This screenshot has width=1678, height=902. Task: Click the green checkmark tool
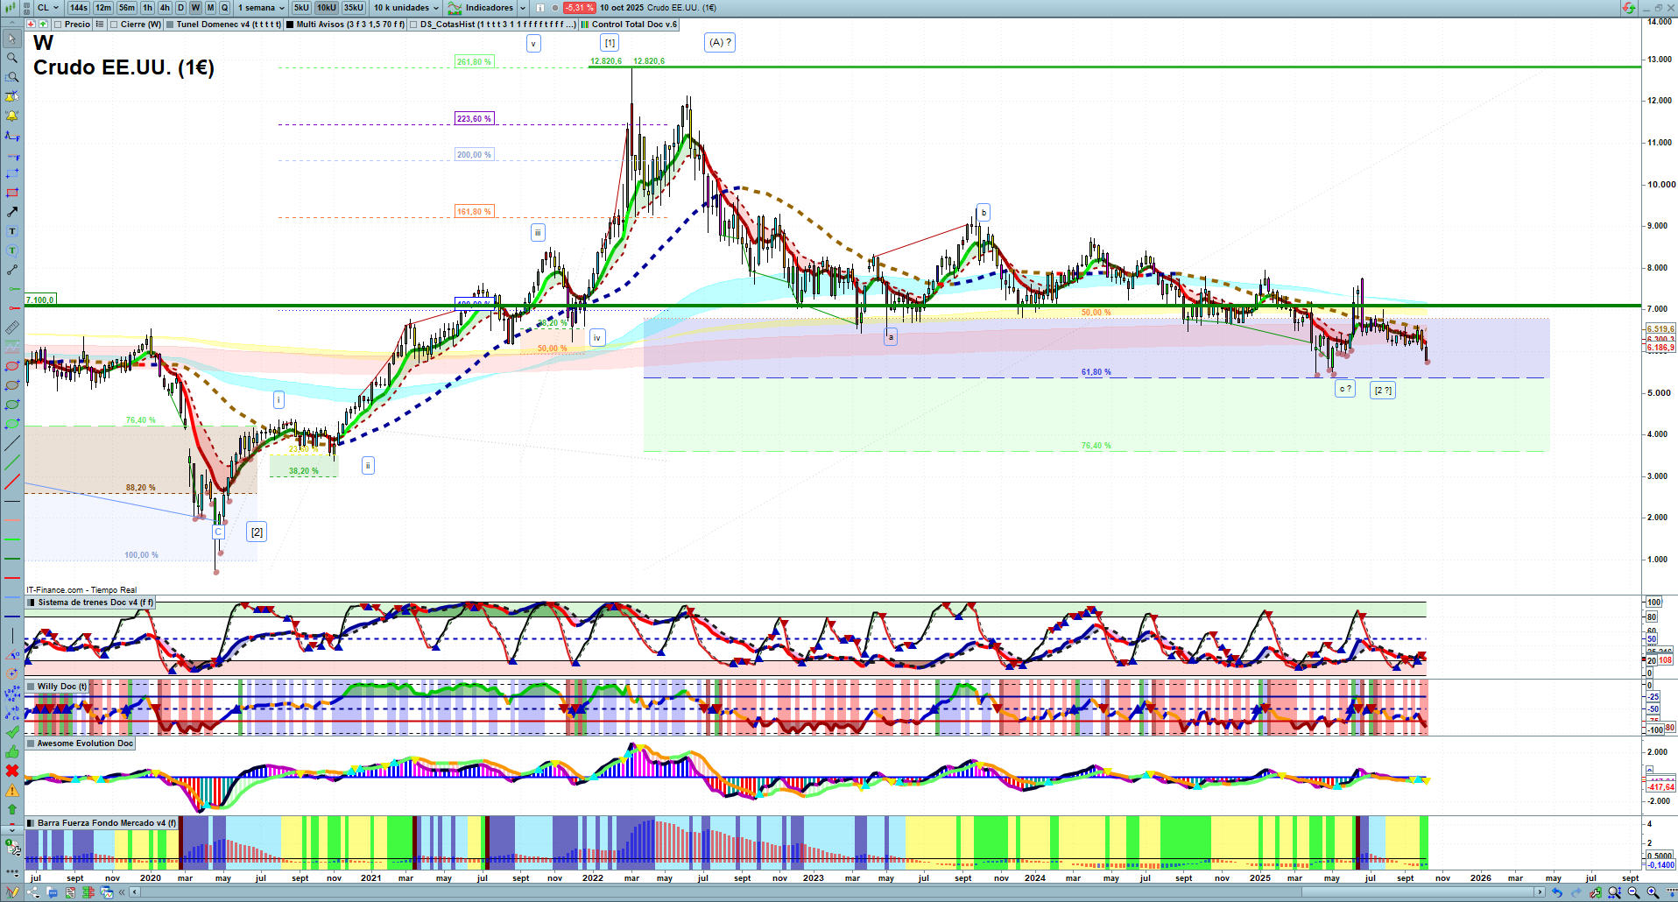(11, 732)
